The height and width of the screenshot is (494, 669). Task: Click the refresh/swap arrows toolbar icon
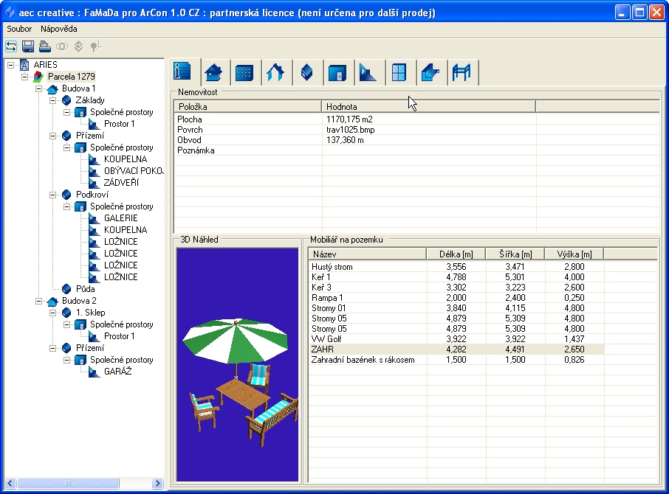pos(11,46)
